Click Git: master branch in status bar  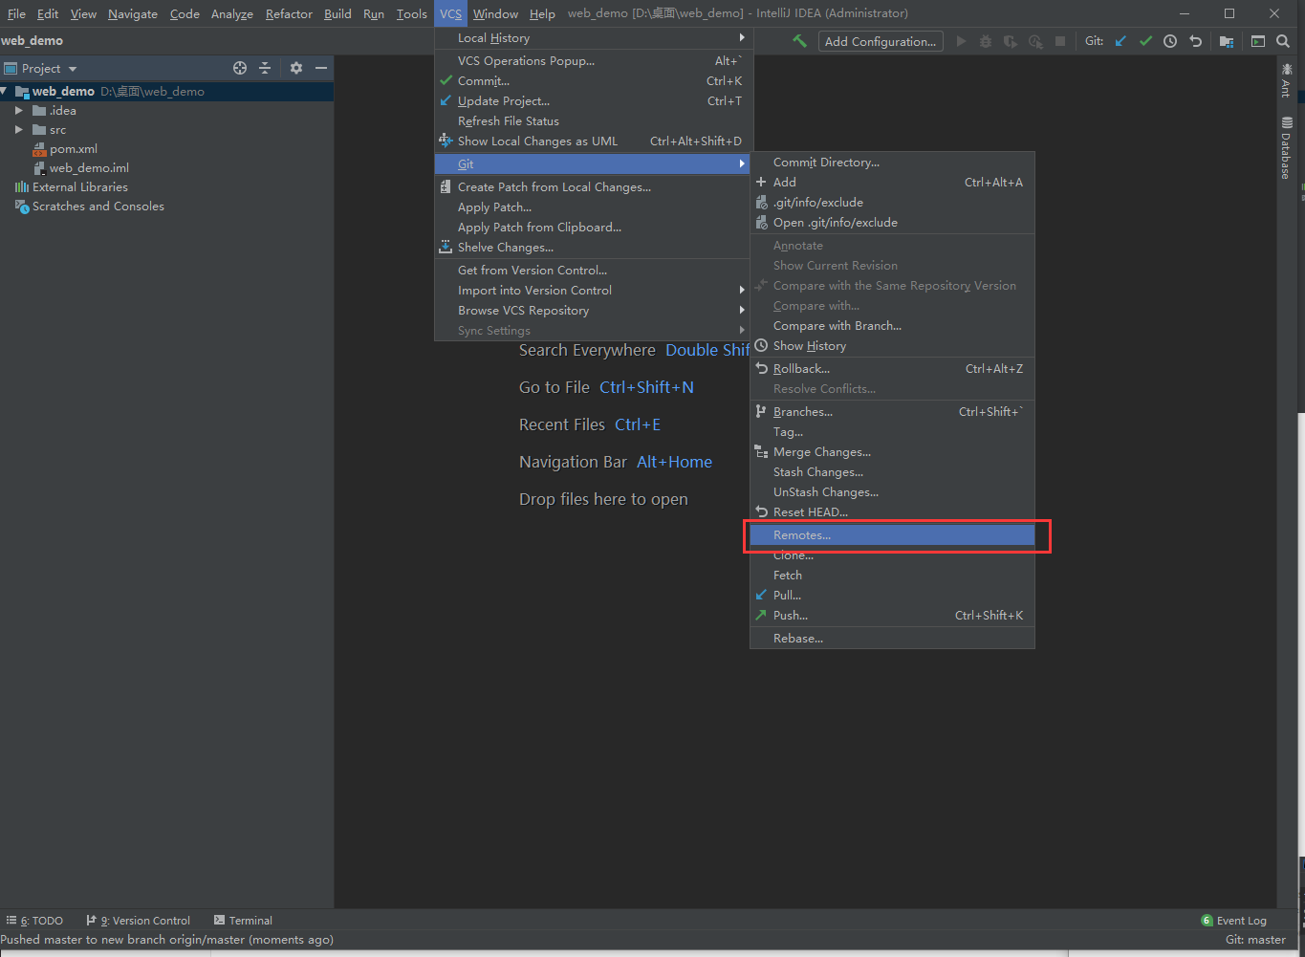[x=1255, y=940]
